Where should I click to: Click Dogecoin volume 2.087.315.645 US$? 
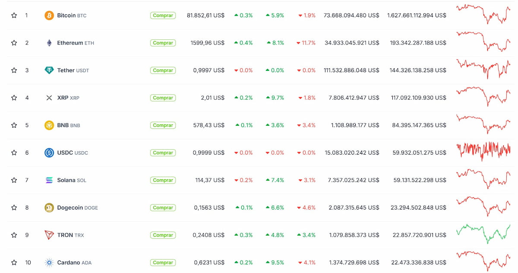pyautogui.click(x=354, y=208)
